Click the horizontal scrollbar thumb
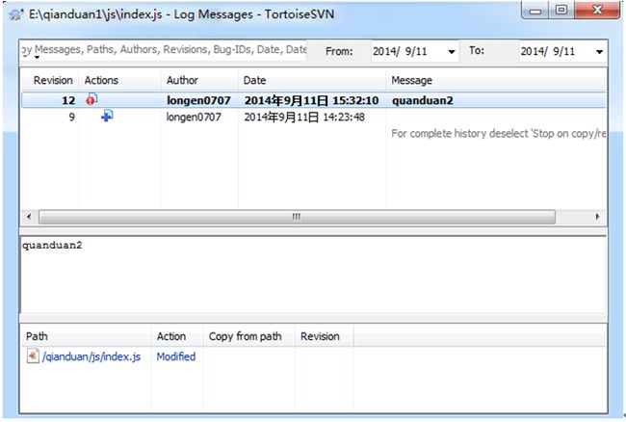The height and width of the screenshot is (422, 626). (x=297, y=217)
